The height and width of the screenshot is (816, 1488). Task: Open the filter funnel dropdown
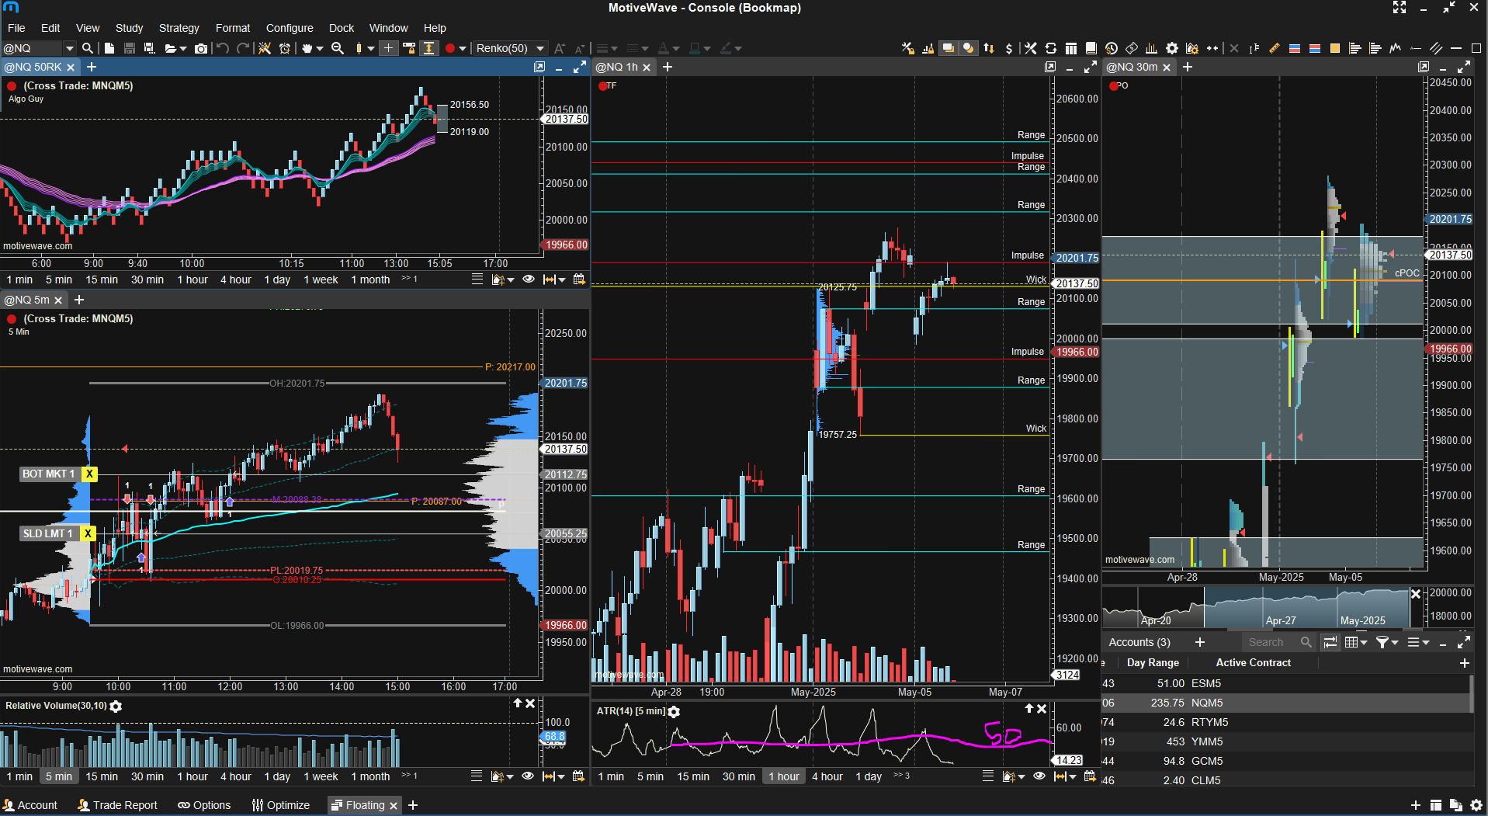pyautogui.click(x=1387, y=642)
